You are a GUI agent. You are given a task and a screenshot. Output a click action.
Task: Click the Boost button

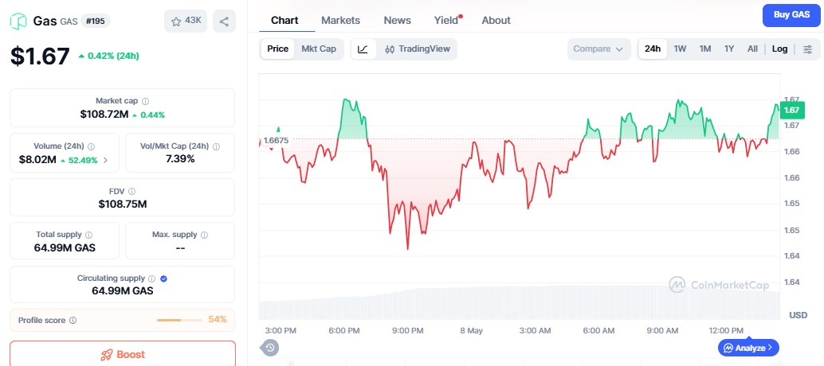pos(123,354)
